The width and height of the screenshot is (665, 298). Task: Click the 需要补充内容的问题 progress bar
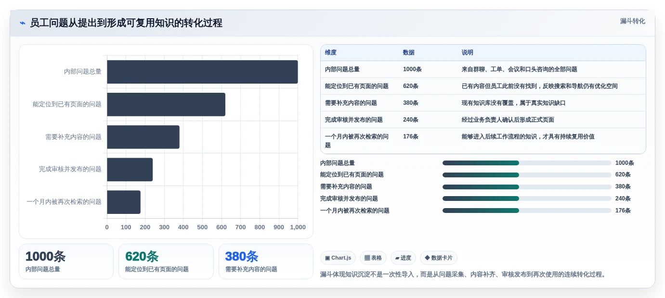527,187
